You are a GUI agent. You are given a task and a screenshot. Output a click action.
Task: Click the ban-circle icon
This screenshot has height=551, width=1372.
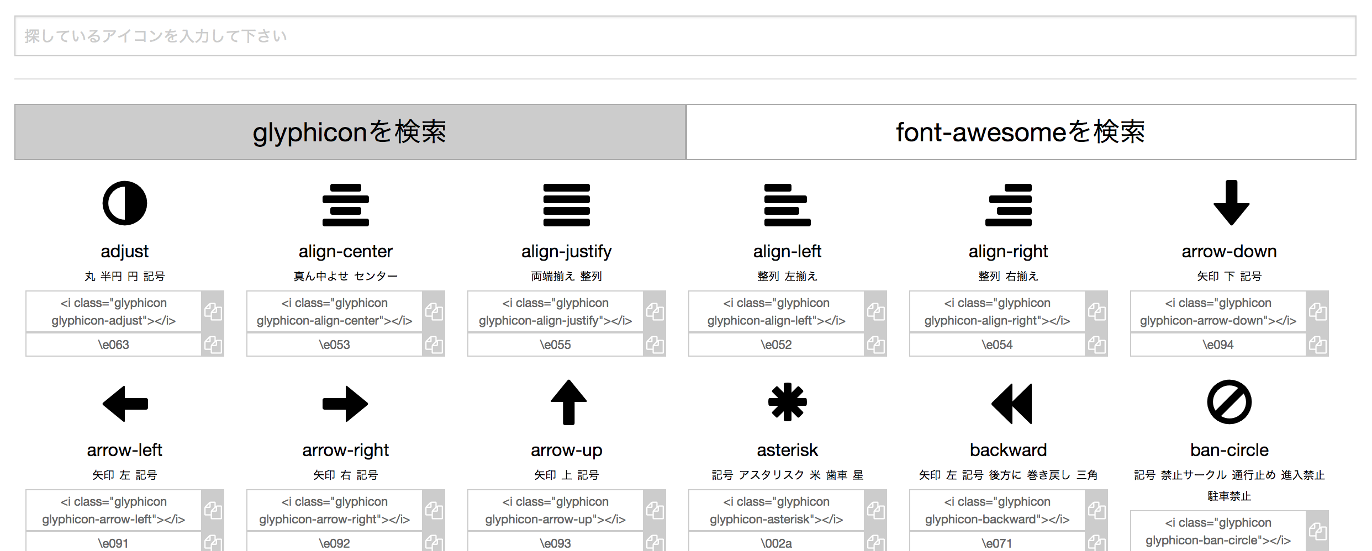click(x=1229, y=402)
